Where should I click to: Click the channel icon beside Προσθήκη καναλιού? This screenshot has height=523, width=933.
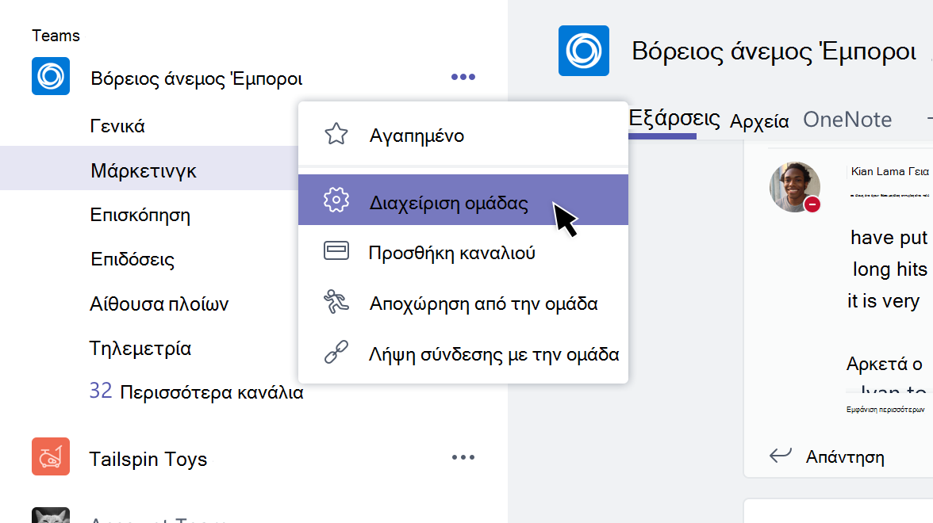336,250
